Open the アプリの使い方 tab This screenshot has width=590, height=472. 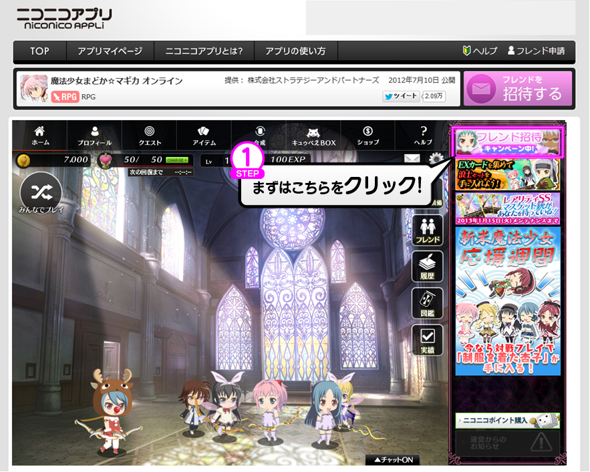[x=295, y=51]
